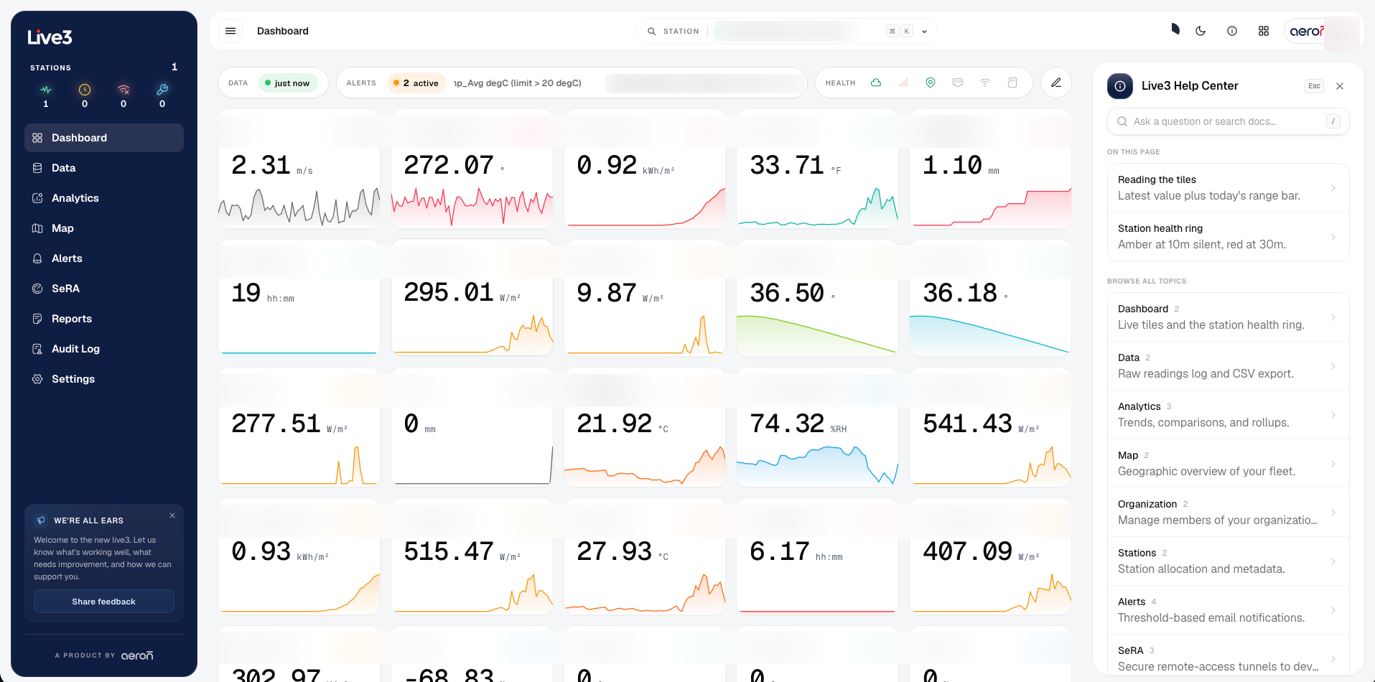The image size is (1375, 682).
Task: Click the ethernet port health icon
Action: point(958,83)
